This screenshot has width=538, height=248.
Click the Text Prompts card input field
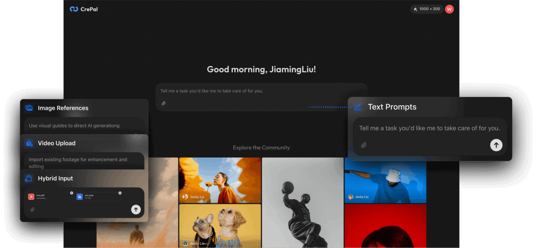pyautogui.click(x=429, y=128)
